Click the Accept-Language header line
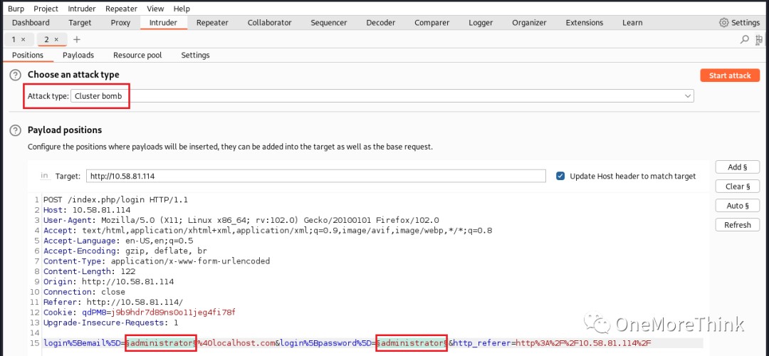 (x=118, y=241)
